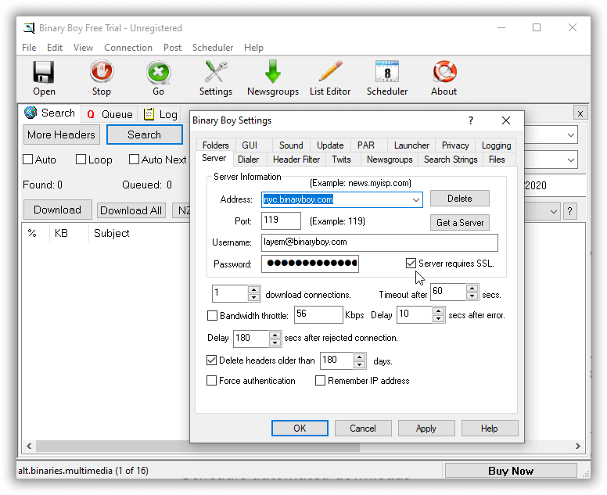Open the Scheduler calendar icon
Viewport: 607px width, 495px height.
point(387,72)
